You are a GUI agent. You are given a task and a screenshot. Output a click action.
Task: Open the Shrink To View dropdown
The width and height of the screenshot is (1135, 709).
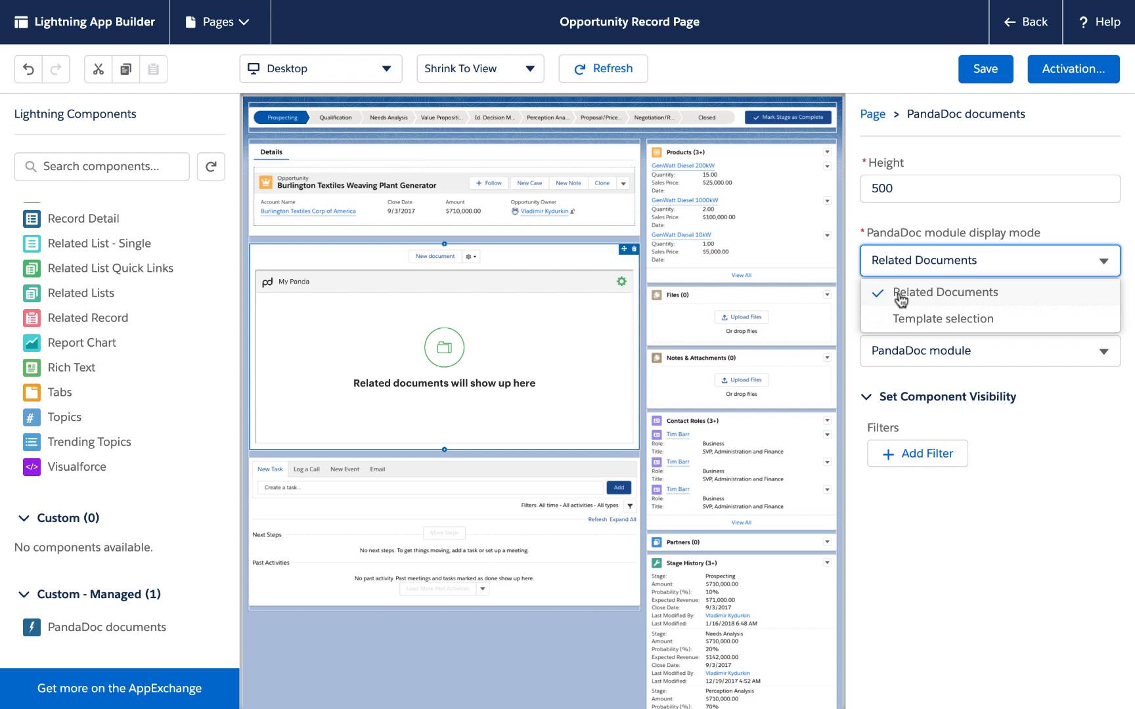pyautogui.click(x=480, y=69)
